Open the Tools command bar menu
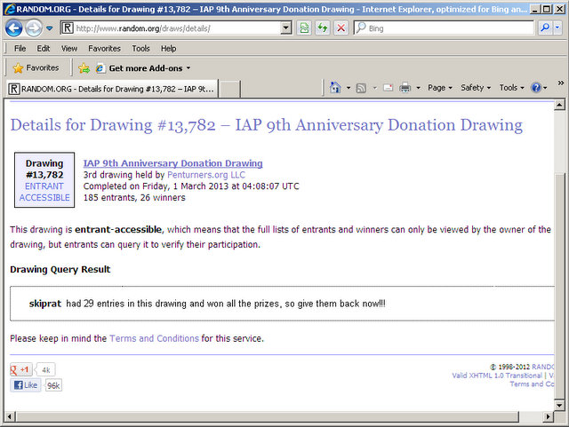The image size is (569, 427). 511,88
